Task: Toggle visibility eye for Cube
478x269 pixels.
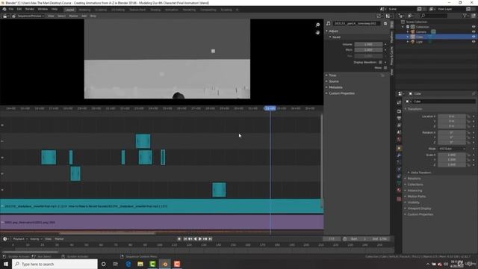Action: point(474,37)
